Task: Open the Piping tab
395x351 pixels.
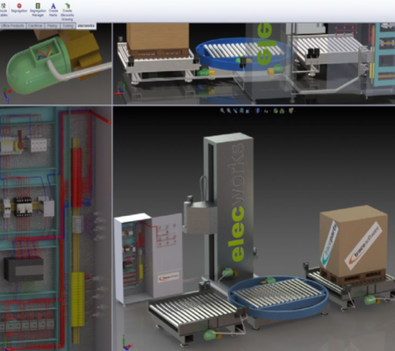Action: coord(53,25)
